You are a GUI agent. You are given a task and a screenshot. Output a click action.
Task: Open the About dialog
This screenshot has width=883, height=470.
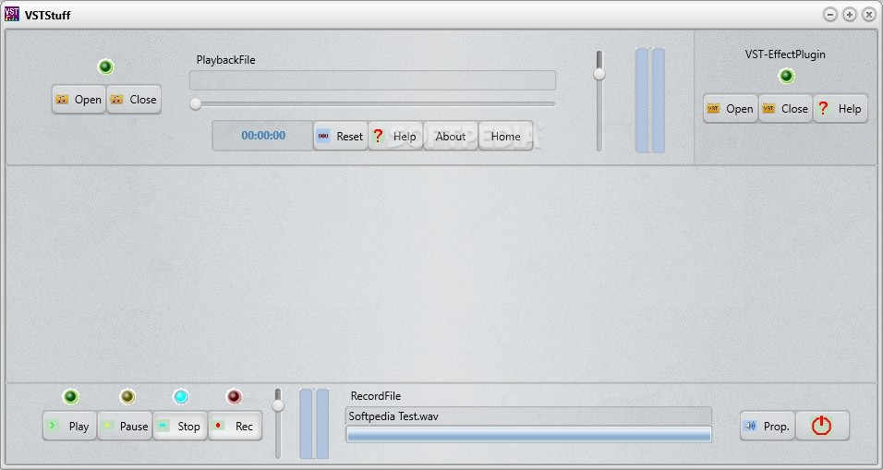[x=451, y=137]
